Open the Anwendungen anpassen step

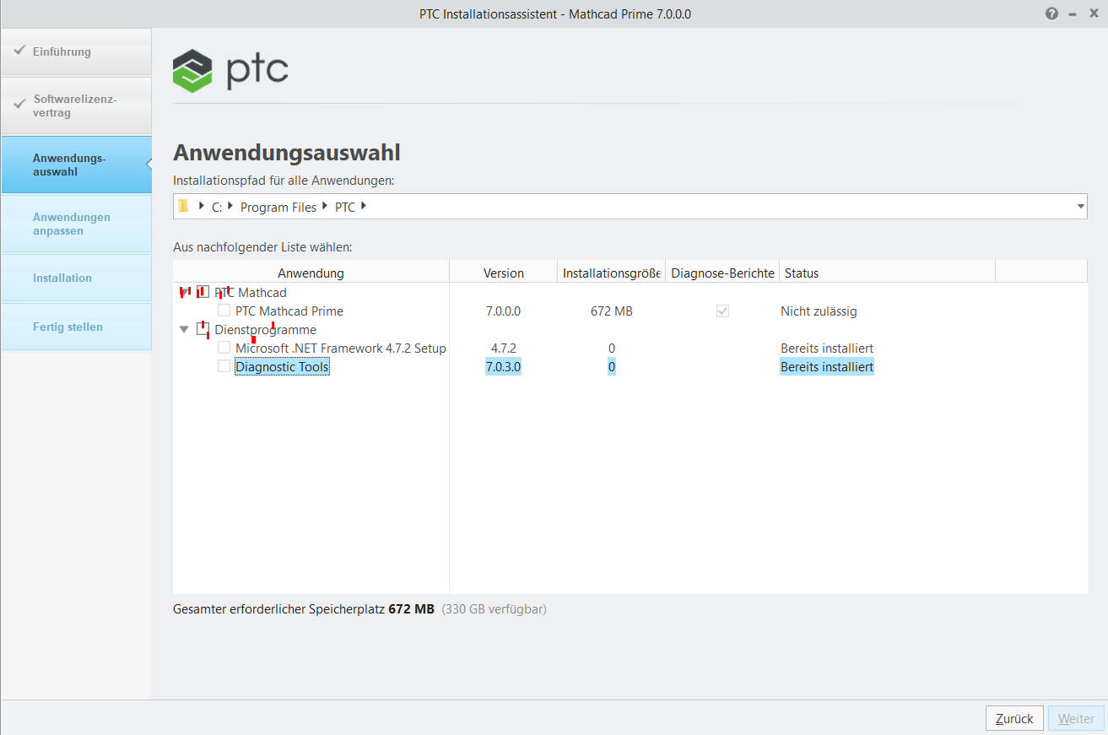click(76, 224)
